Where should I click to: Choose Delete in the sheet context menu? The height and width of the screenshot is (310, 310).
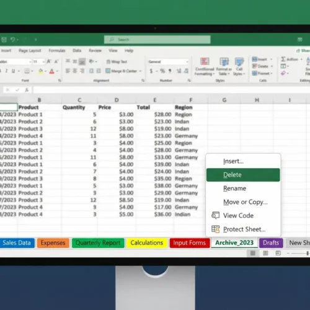click(x=243, y=175)
